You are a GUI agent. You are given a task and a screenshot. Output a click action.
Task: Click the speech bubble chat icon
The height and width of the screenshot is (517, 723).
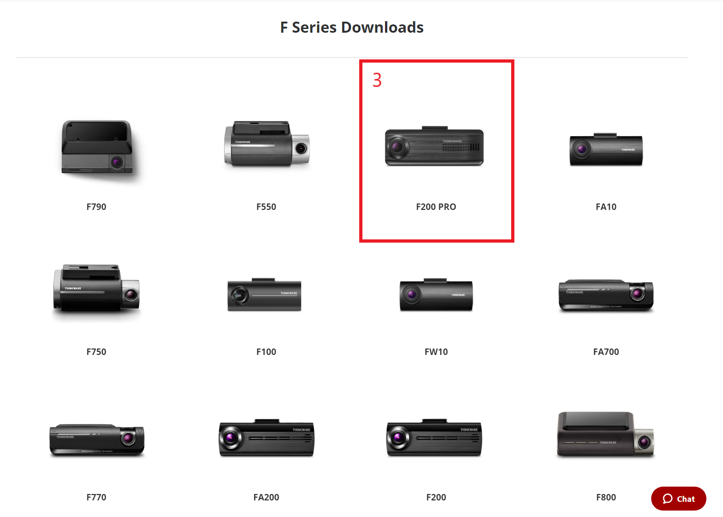667,499
